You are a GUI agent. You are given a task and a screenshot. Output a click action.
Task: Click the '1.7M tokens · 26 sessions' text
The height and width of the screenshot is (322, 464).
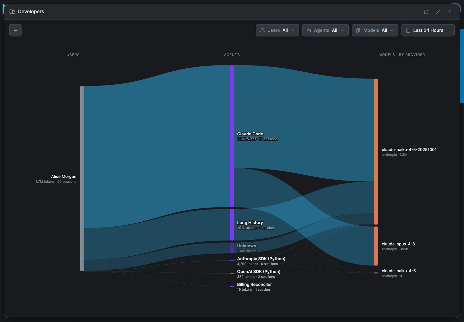pyautogui.click(x=56, y=182)
